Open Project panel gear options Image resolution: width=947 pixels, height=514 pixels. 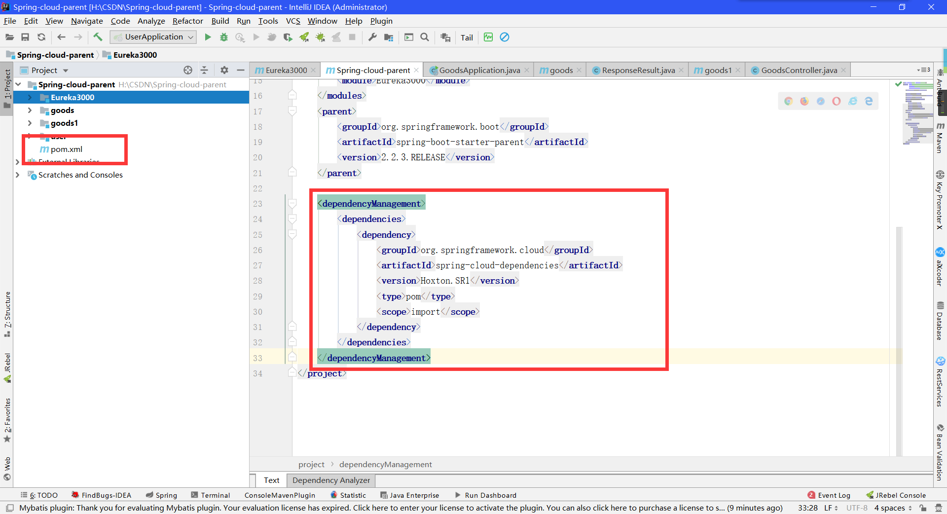[224, 70]
